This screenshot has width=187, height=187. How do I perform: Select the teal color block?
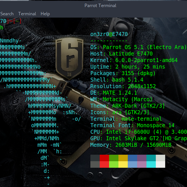tap(151, 158)
